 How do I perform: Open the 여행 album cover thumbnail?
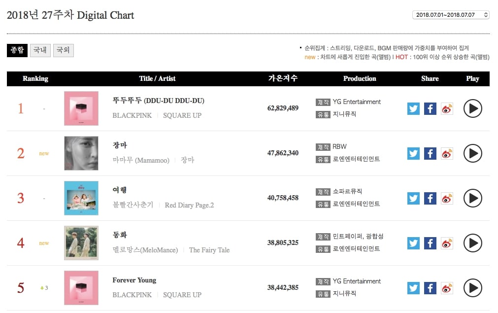81,198
